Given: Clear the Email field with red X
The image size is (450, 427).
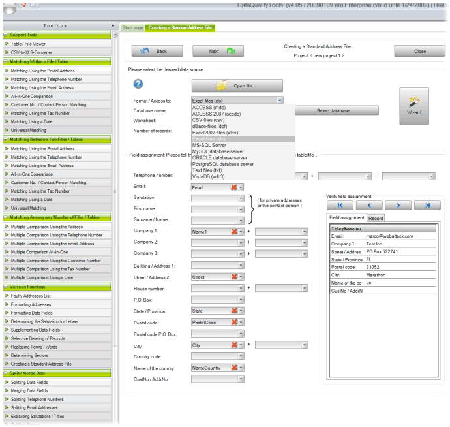Looking at the screenshot, I should point(234,187).
